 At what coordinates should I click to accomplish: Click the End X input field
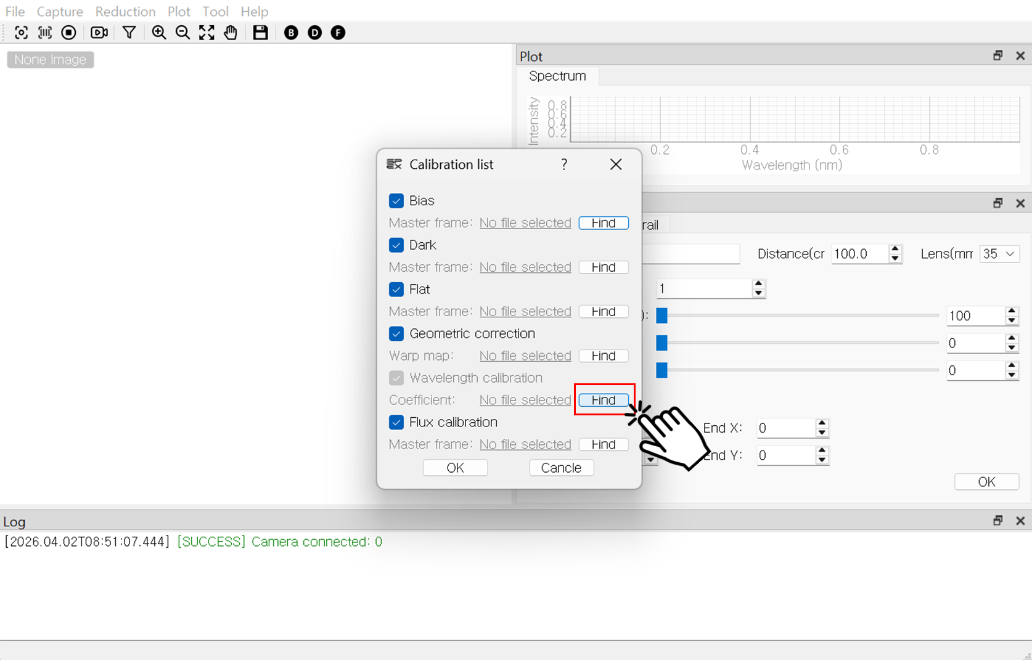(786, 428)
